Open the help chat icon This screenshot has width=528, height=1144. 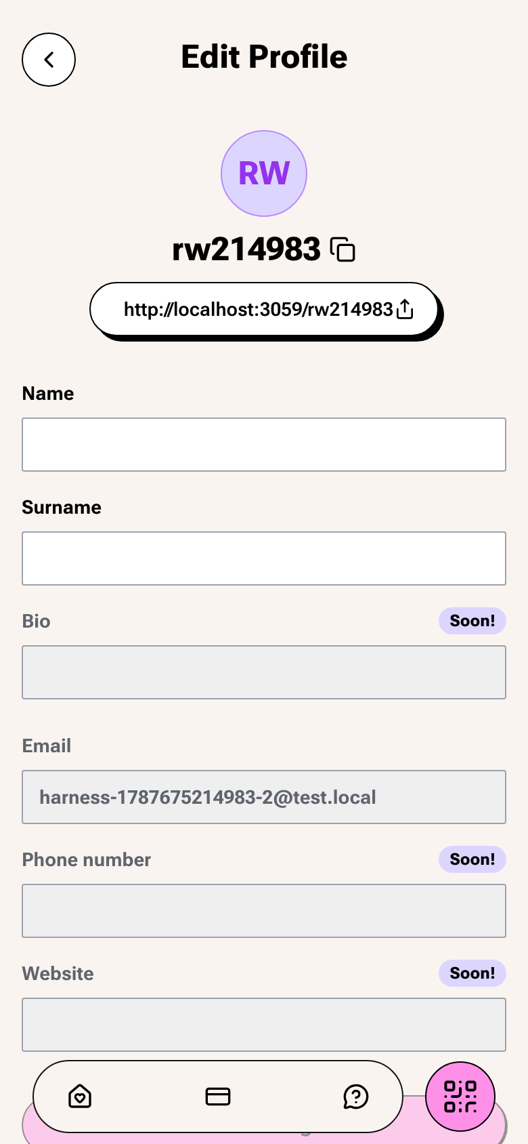(356, 1096)
